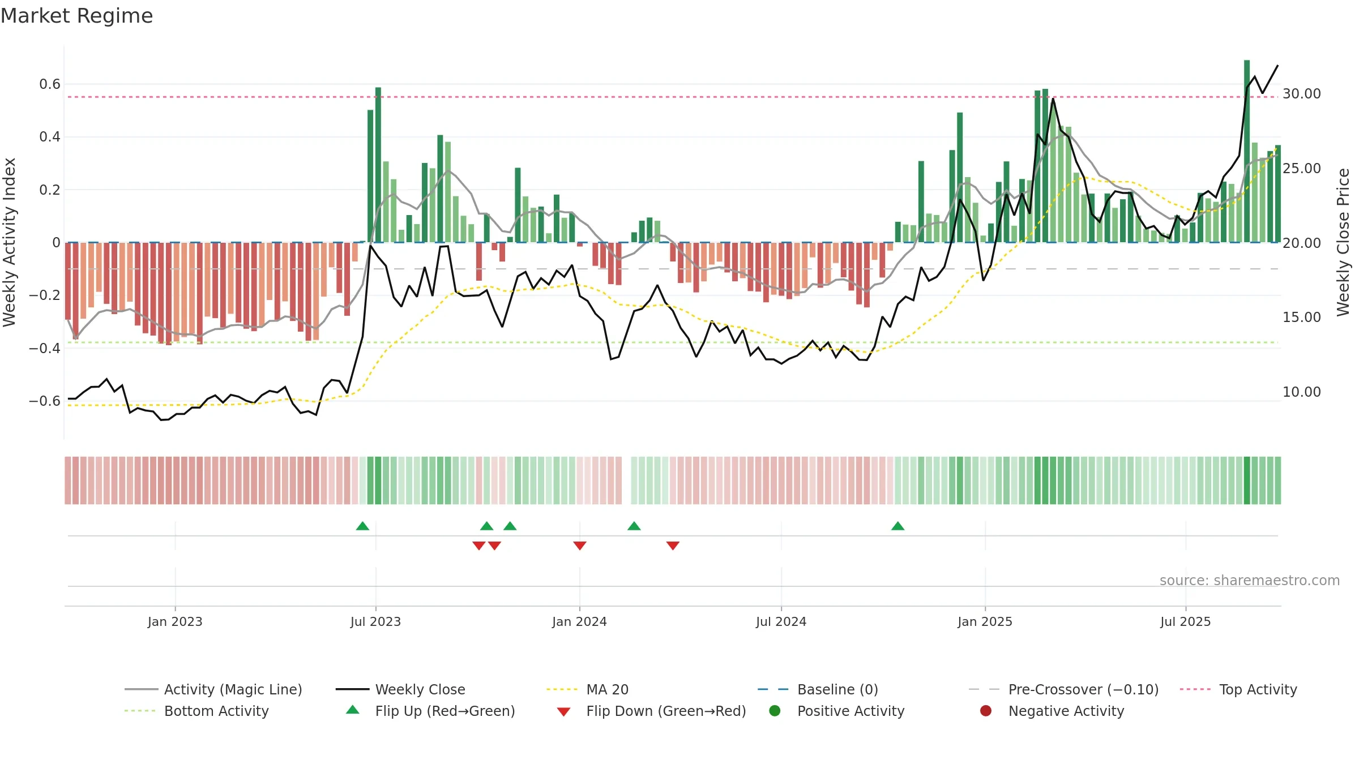Click the Negative Activity red circle icon
The width and height of the screenshot is (1359, 764).
(x=986, y=711)
